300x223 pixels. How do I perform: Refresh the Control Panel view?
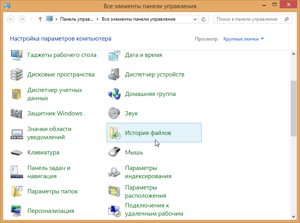point(204,19)
